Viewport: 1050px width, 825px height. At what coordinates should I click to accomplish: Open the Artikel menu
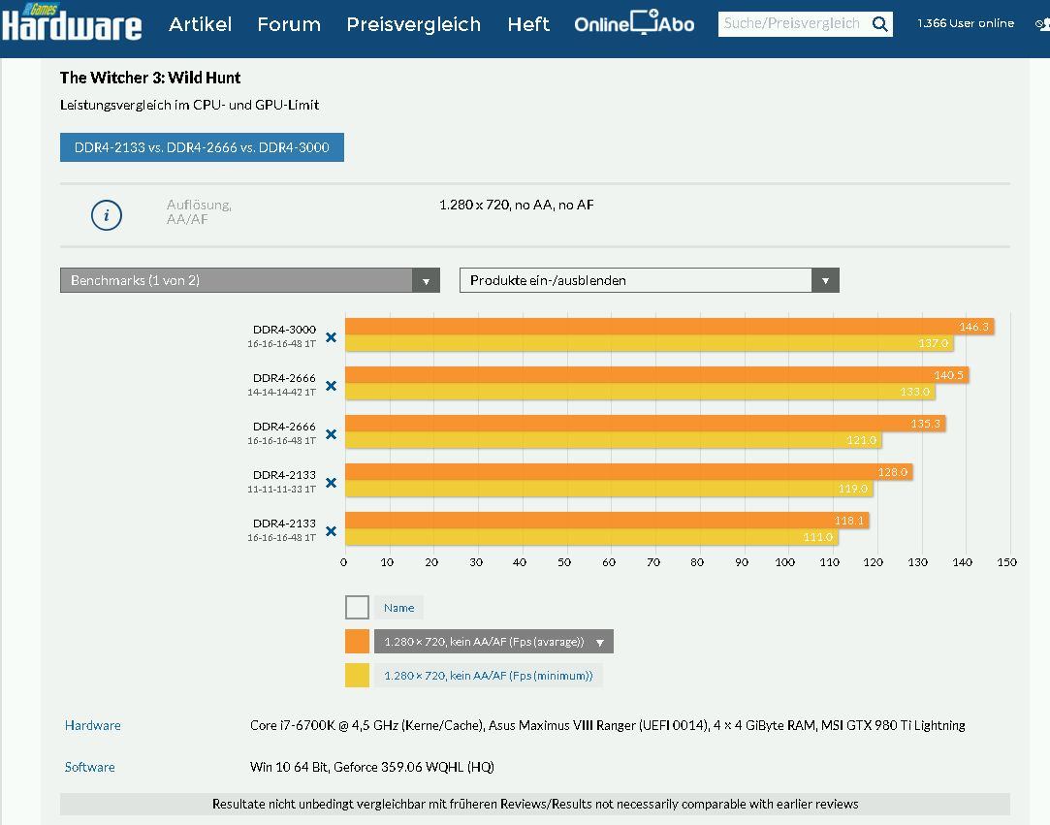click(x=200, y=24)
